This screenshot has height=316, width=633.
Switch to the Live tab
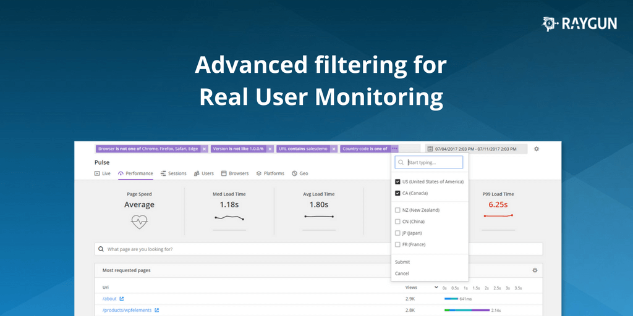coord(103,173)
